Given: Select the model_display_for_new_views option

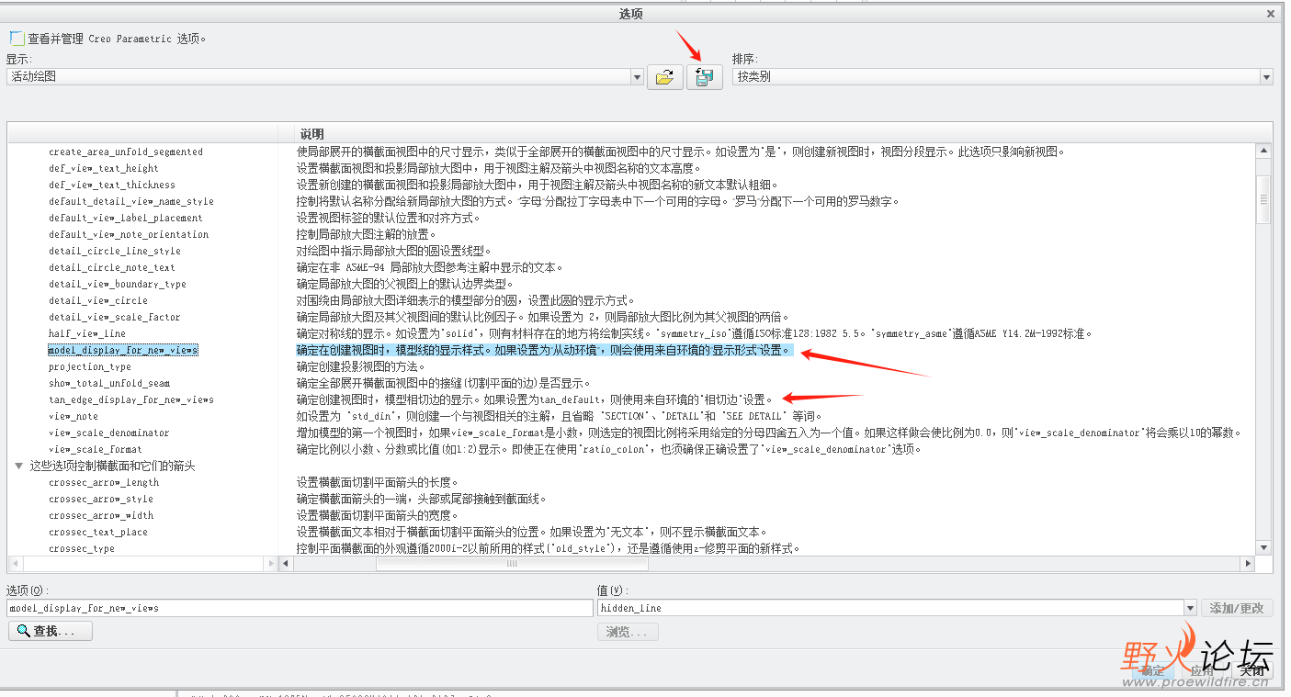Looking at the screenshot, I should click(123, 351).
